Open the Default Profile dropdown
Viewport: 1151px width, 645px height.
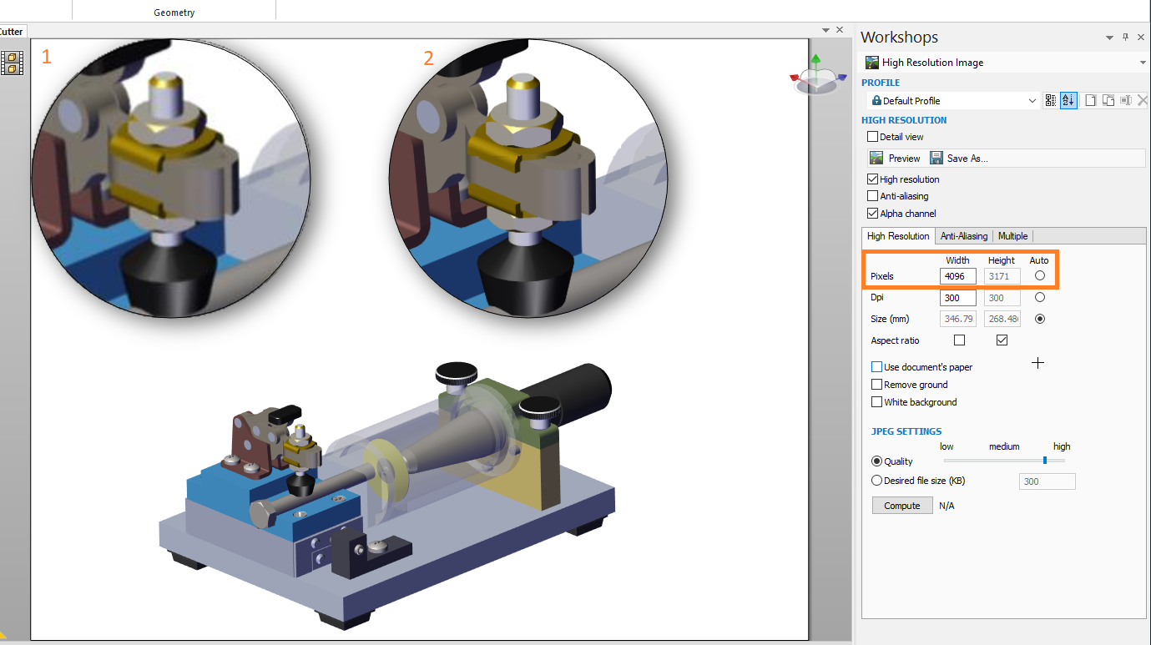tap(1032, 101)
